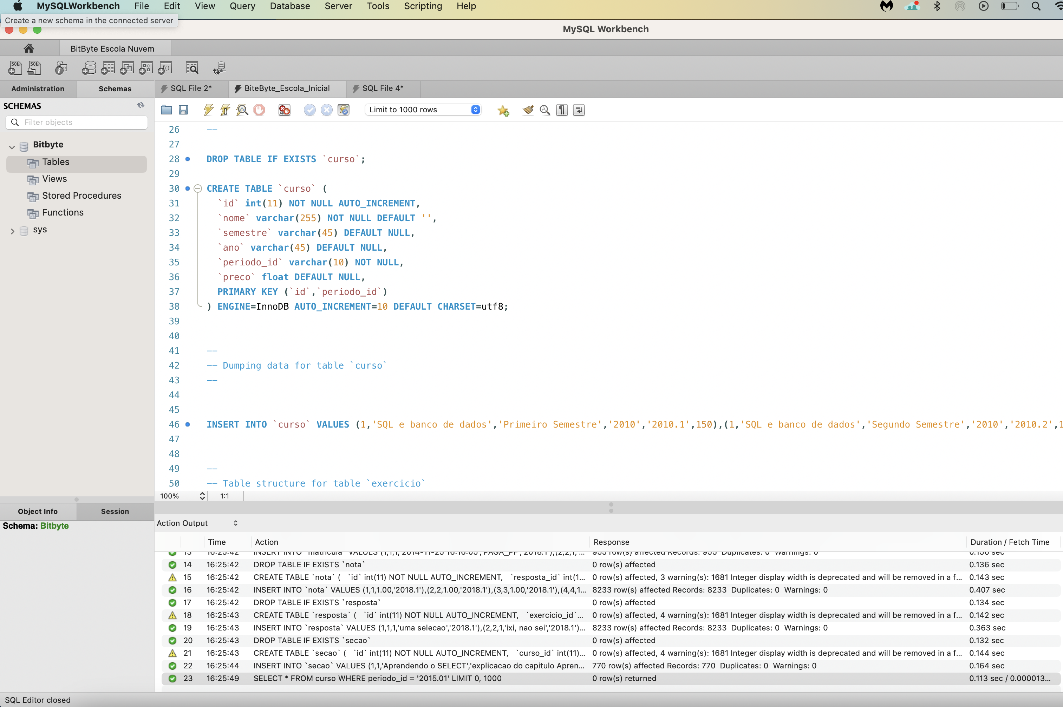Switch to the Schemas tab
Viewport: 1063px width, 707px height.
tap(115, 89)
